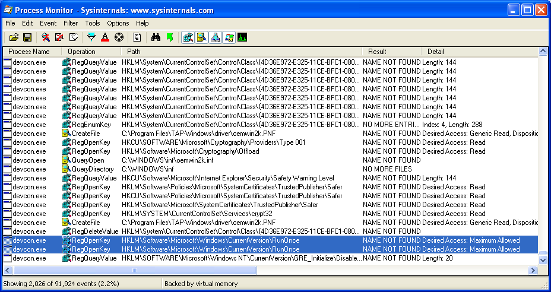Image resolution: width=551 pixels, height=292 pixels.
Task: Open the Filter funnel icon
Action: pyautogui.click(x=91, y=37)
